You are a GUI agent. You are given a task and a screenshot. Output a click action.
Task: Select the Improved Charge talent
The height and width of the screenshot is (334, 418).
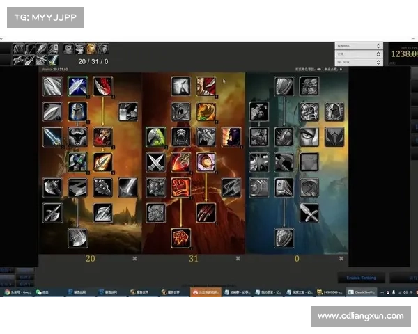tap(52, 111)
